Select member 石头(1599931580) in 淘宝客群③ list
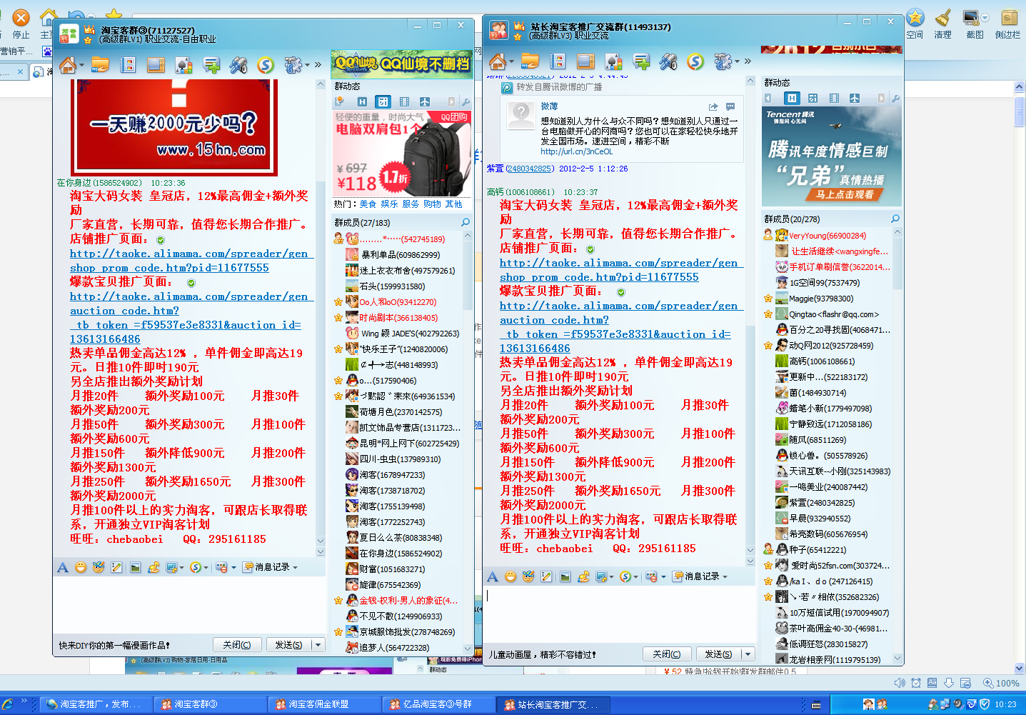This screenshot has height=715, width=1026. coord(392,286)
